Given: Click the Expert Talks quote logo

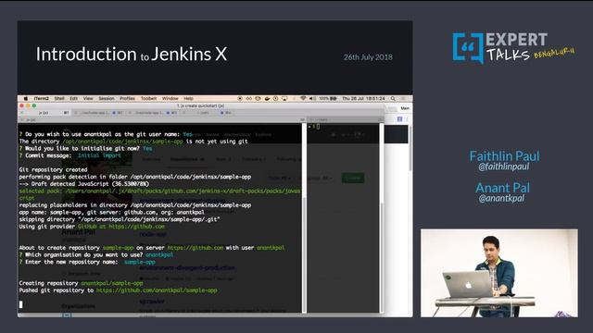Looking at the screenshot, I should point(468,48).
